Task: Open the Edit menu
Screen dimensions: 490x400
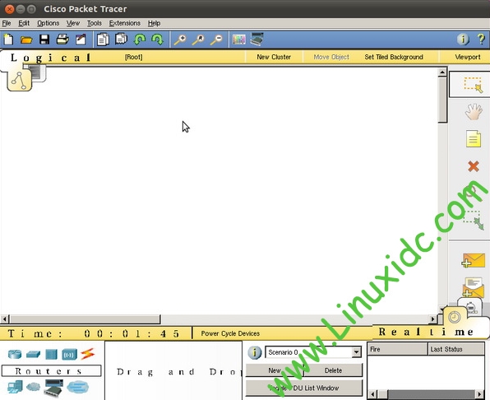Action: click(x=24, y=23)
